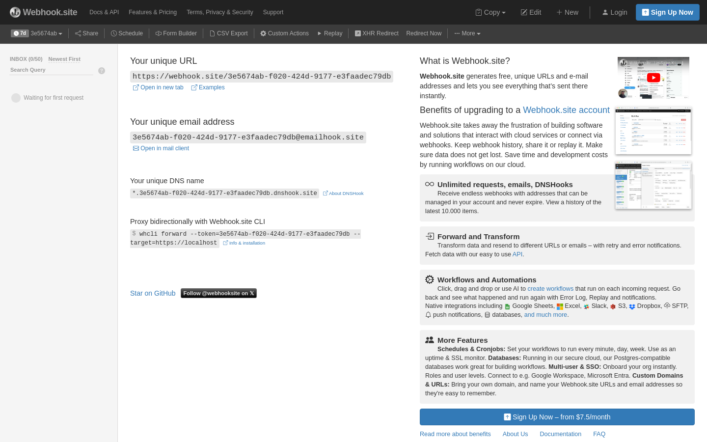Click the Sign Up Now button
Viewport: 707px width, 442px height.
(667, 12)
